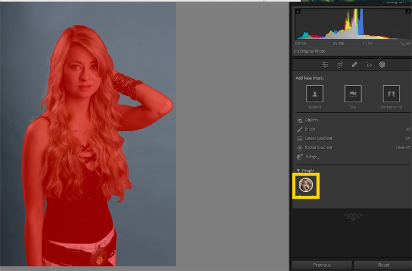412x271 pixels.
Task: Enable the Original Photo checkbox
Action: click(297, 52)
